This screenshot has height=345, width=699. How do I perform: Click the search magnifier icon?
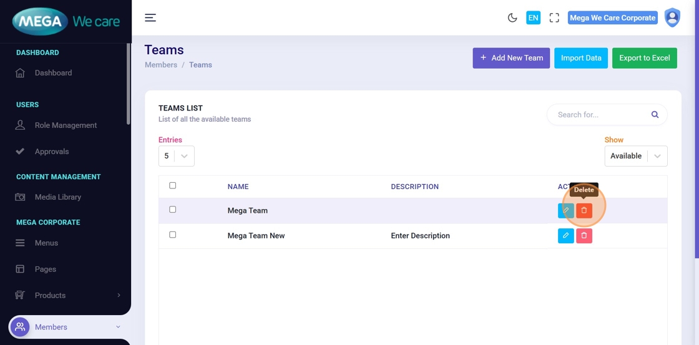point(655,115)
